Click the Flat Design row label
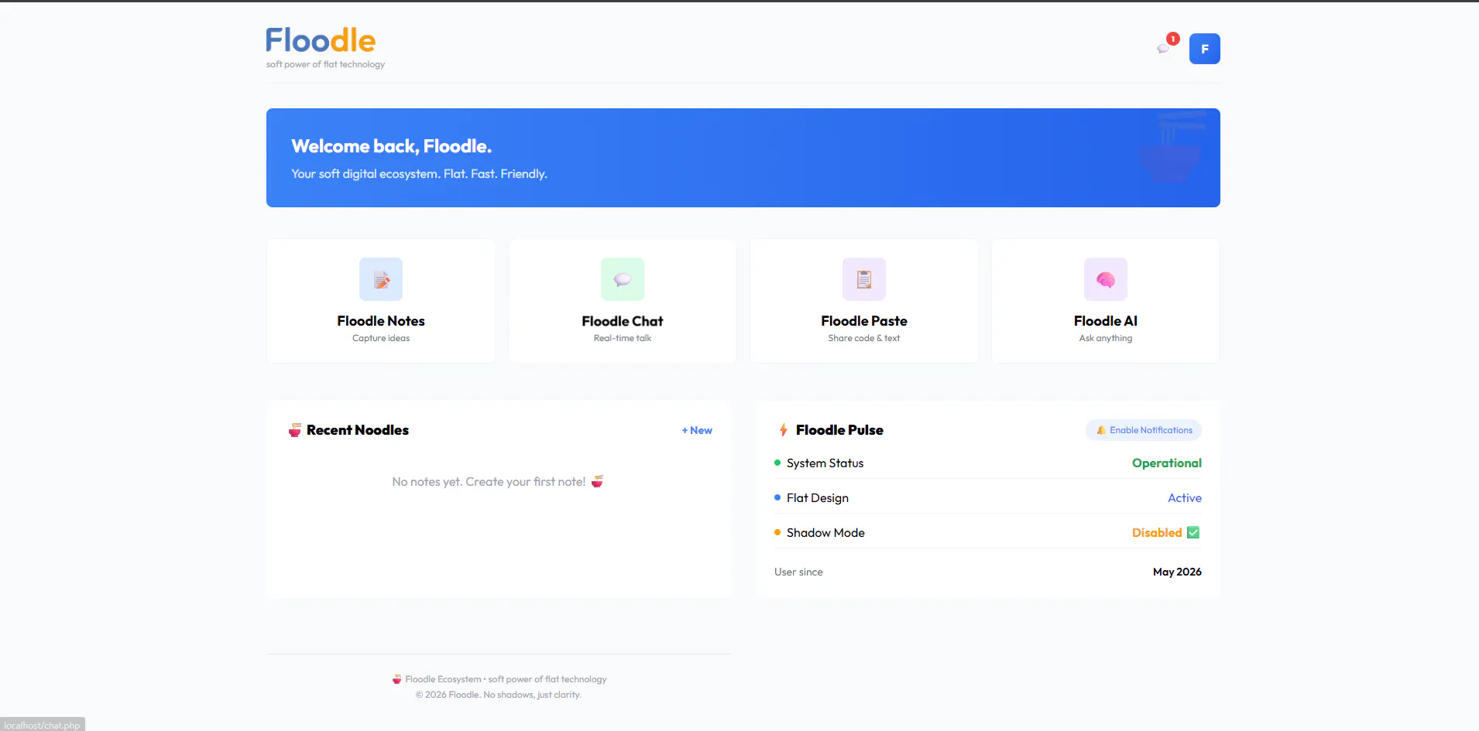Viewport: 1479px width, 731px height. [818, 498]
